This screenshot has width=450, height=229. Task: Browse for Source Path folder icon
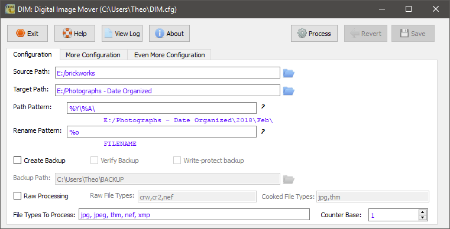point(289,73)
